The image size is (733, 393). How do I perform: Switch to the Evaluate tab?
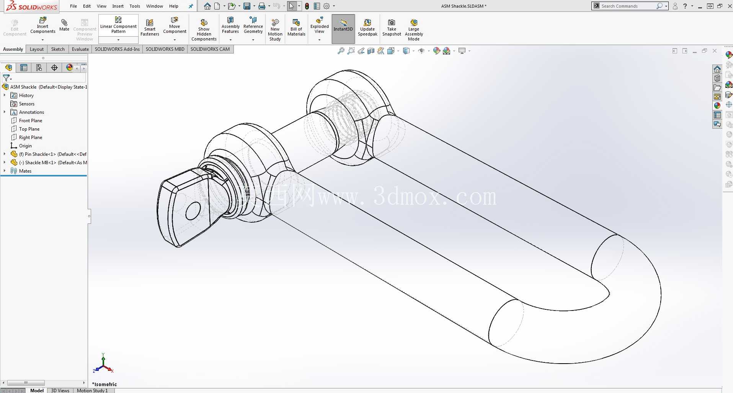point(80,49)
